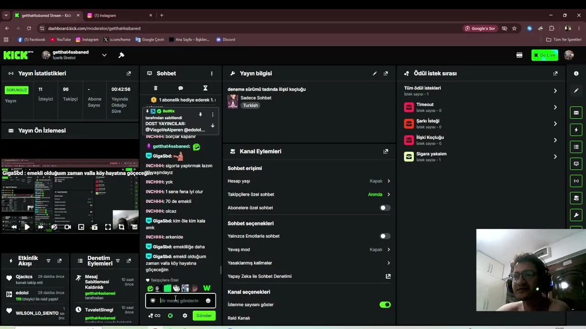Click the trash icon in Sohbet panel
This screenshot has width=586, height=329.
coord(156,88)
